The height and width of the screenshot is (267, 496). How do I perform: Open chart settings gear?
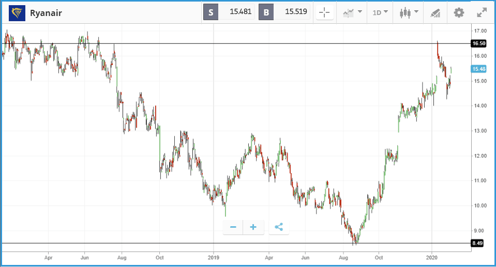tap(459, 12)
